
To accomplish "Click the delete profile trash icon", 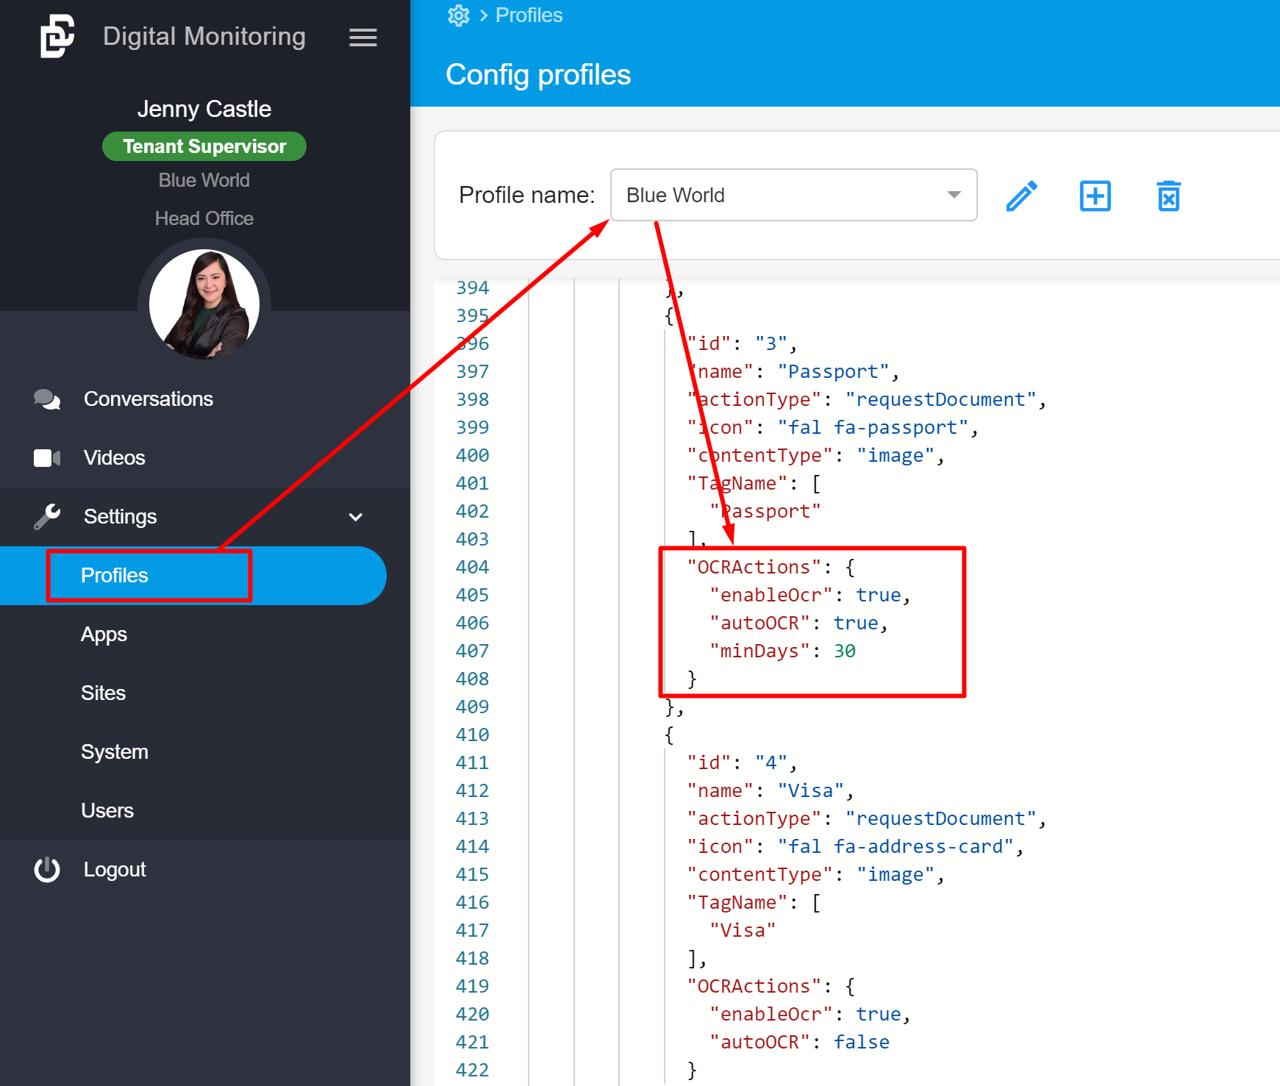I will [1168, 196].
